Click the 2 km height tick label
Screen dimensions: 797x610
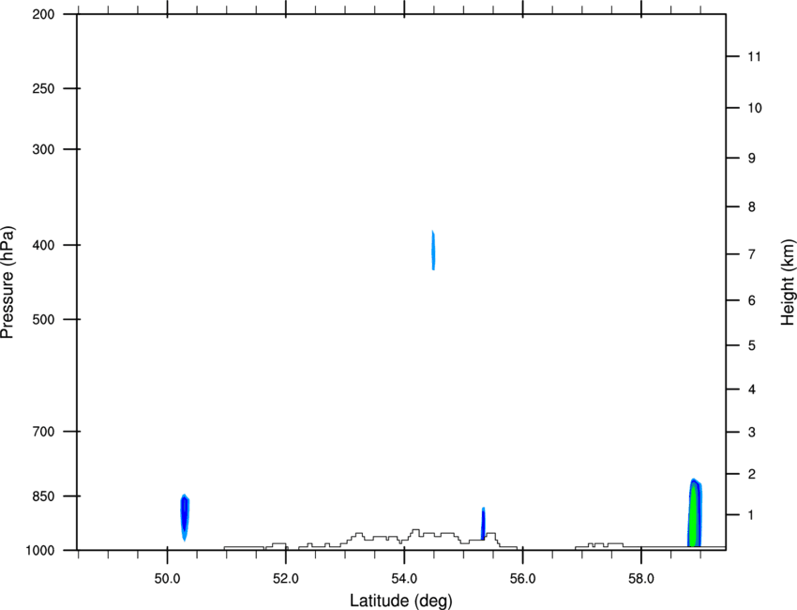(752, 474)
